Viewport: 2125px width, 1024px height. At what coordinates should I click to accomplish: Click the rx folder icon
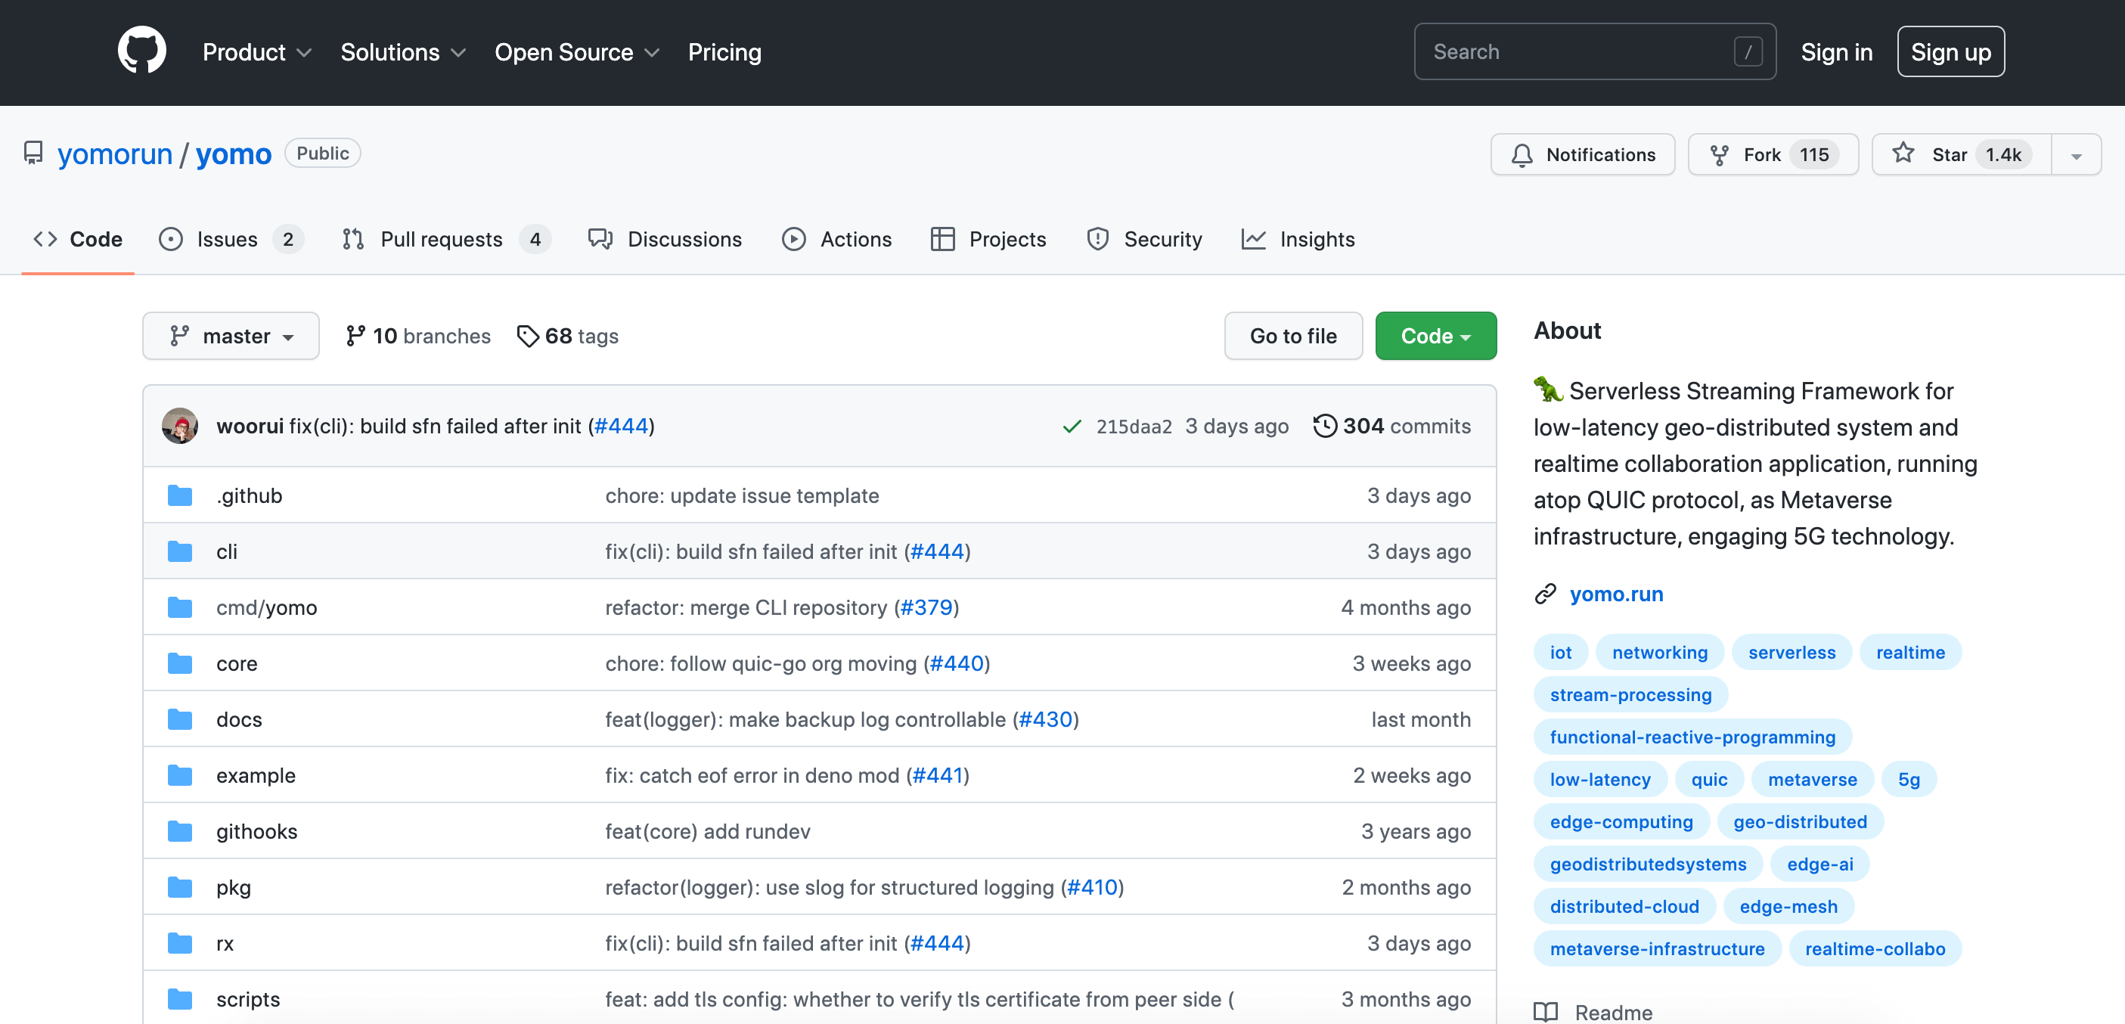[180, 943]
